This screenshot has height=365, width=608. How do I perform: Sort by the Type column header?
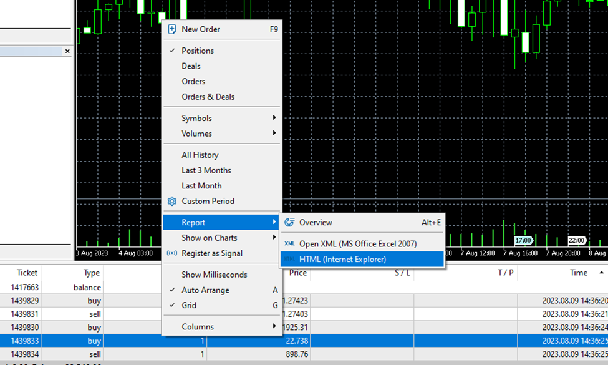coord(92,273)
